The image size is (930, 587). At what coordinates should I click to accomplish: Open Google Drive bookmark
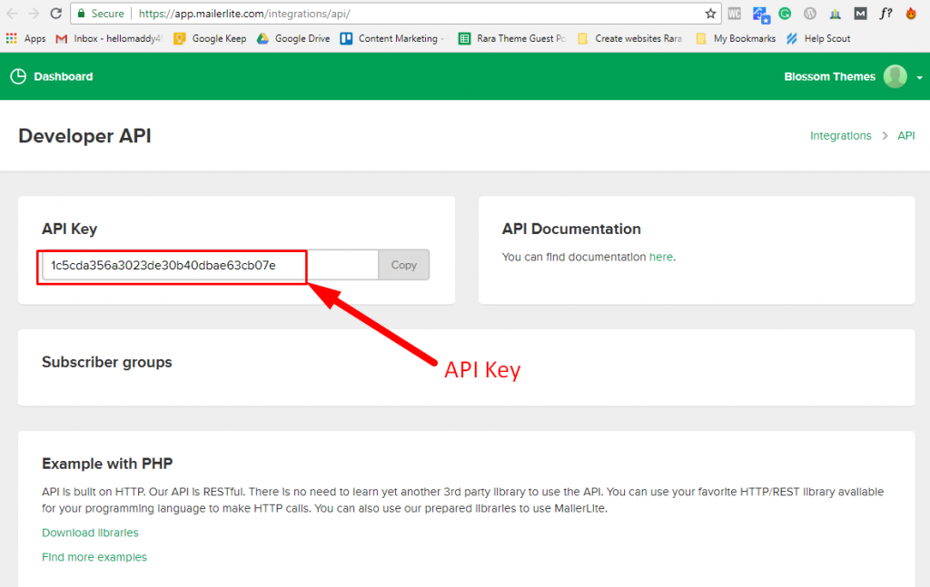click(x=293, y=38)
